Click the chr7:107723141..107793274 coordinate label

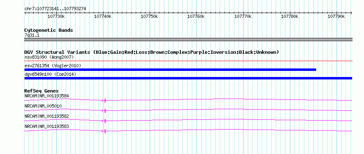click(55, 9)
